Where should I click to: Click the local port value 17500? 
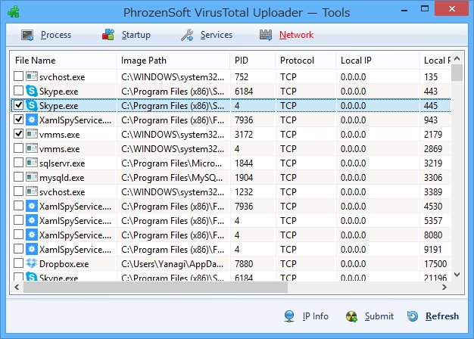[435, 264]
